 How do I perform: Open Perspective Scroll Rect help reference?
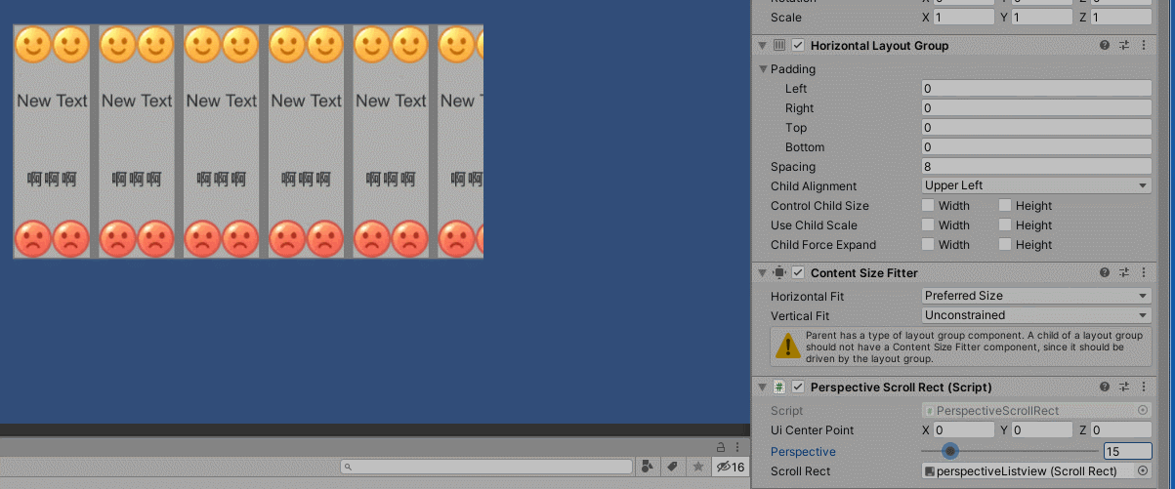[1105, 387]
